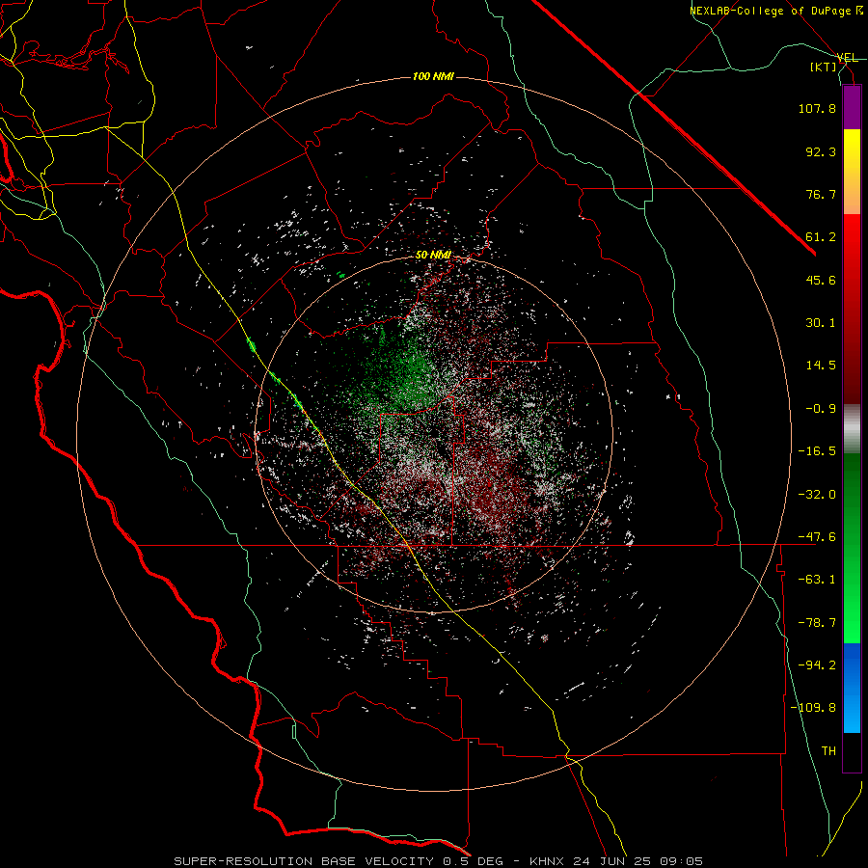This screenshot has height=868, width=868.
Task: Click the yellow-orange segment of the color bar
Action: 852,172
